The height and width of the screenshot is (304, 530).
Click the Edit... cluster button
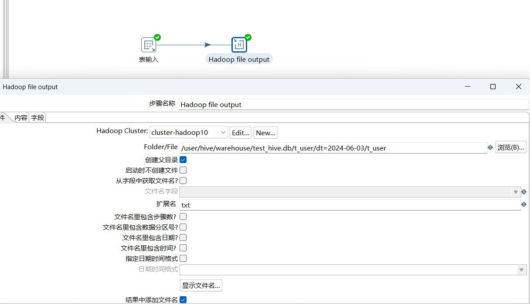[241, 133]
